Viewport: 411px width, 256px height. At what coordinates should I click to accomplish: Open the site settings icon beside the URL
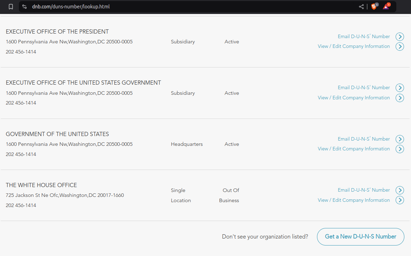24,7
